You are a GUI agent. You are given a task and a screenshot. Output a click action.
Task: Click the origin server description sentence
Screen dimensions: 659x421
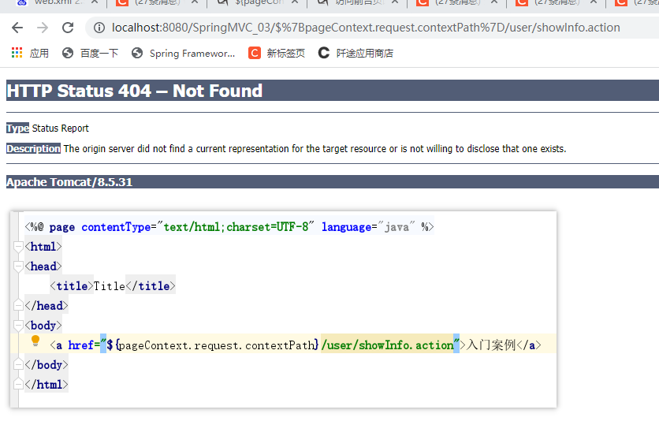(315, 149)
